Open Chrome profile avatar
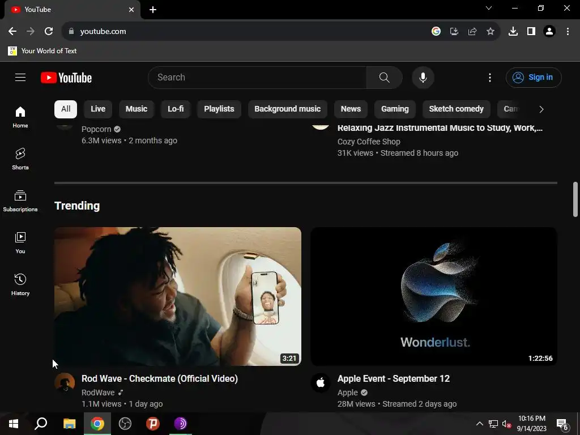Image resolution: width=580 pixels, height=435 pixels. click(549, 32)
